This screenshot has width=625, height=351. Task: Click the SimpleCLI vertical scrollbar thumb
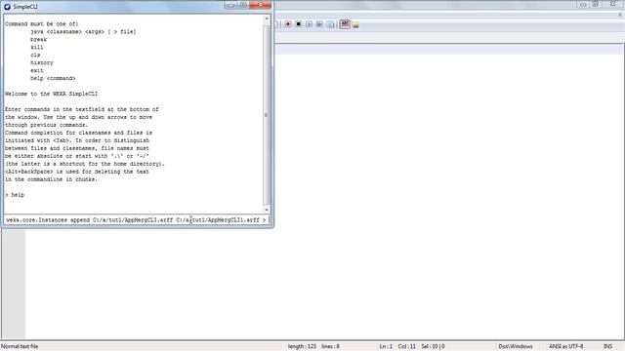(267, 115)
